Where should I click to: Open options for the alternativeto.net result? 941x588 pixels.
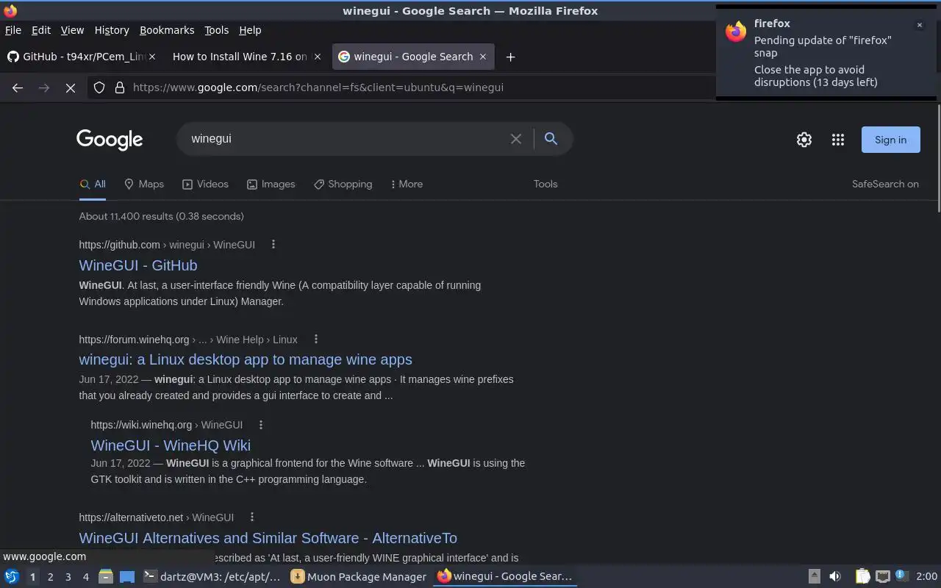pos(252,517)
